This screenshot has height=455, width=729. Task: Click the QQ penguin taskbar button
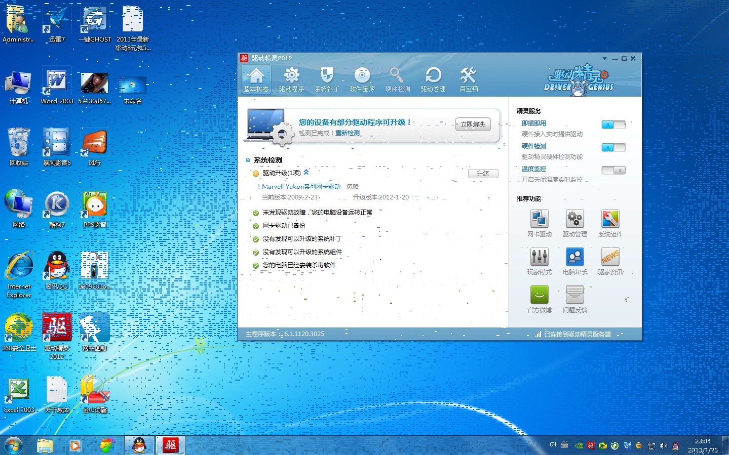pos(139,445)
